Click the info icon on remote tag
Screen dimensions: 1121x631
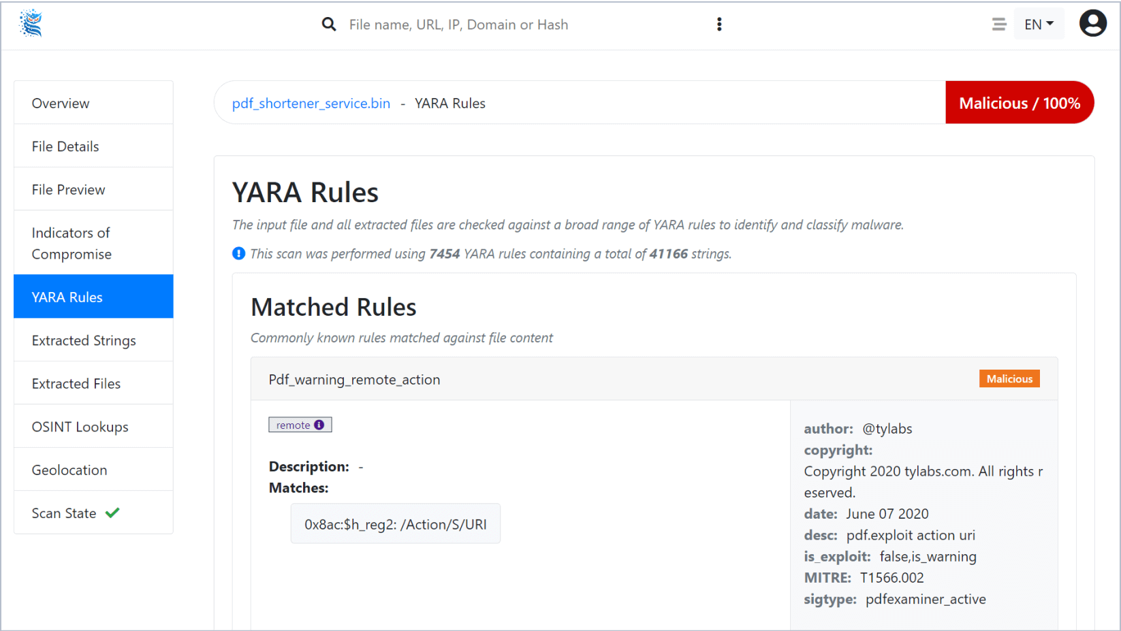click(x=319, y=425)
